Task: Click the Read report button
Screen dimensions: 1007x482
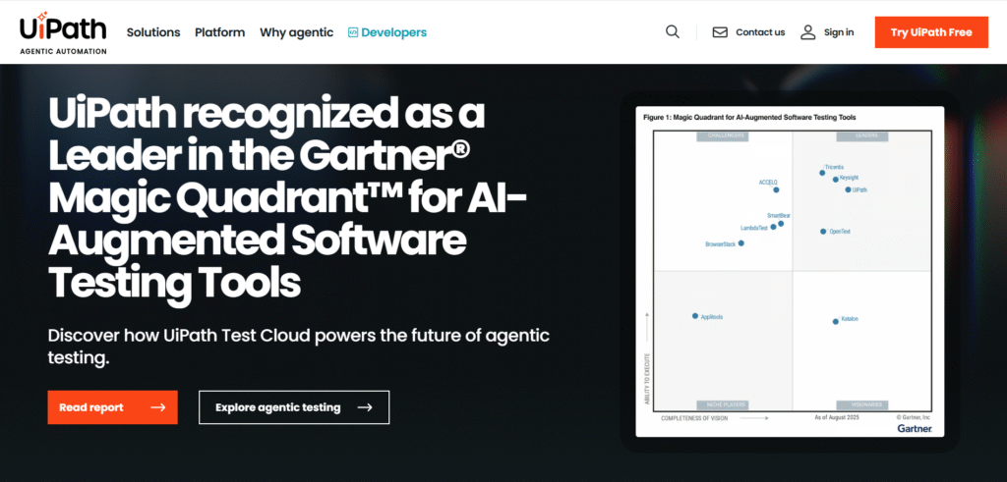Action: point(112,407)
